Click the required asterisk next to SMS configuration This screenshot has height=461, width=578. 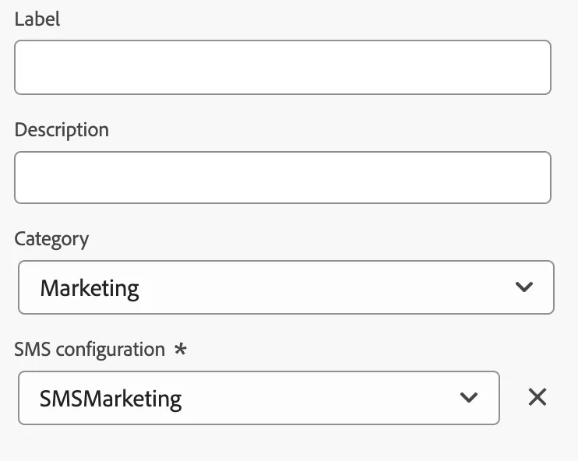[x=180, y=348]
